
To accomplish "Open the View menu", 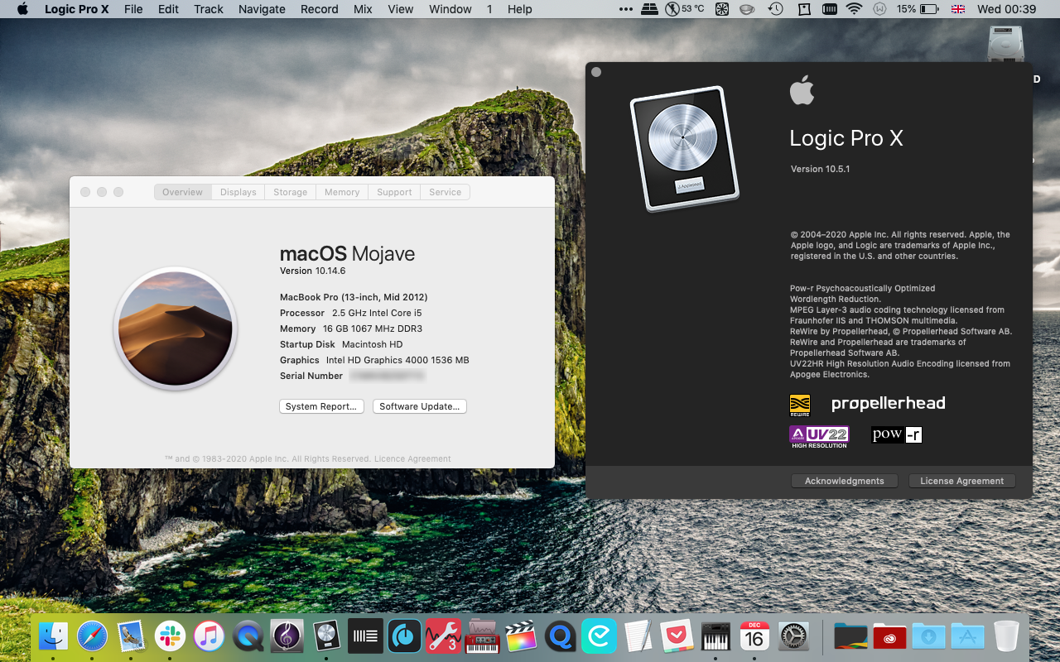I will pyautogui.click(x=401, y=9).
